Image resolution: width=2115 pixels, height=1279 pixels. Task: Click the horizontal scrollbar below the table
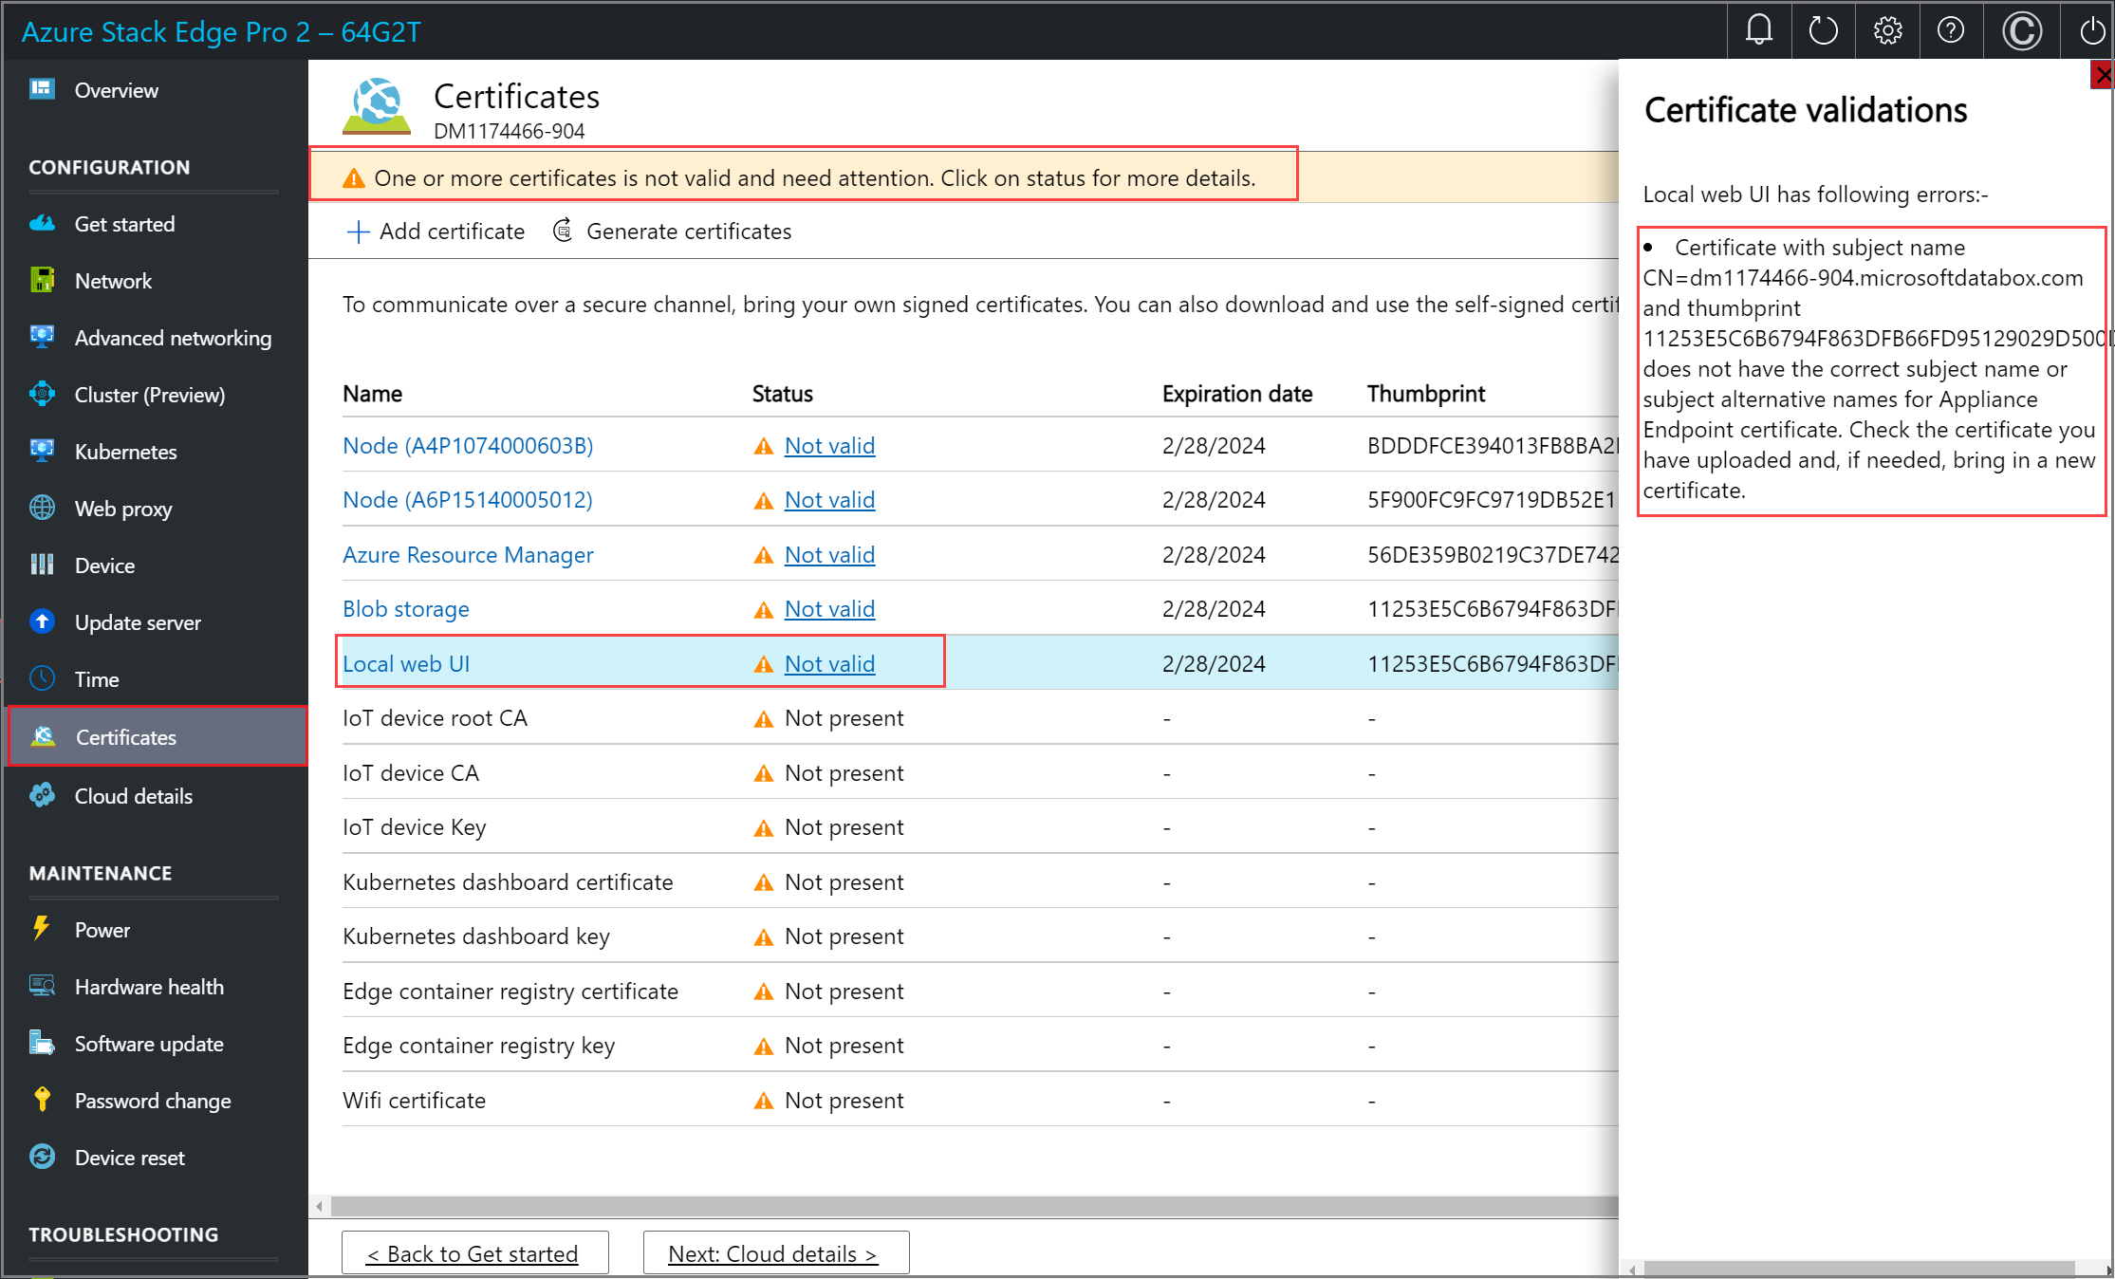(949, 1207)
